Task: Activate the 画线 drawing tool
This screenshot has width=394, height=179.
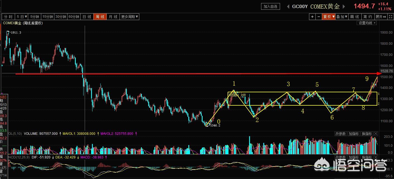Action: pyautogui.click(x=355, y=17)
